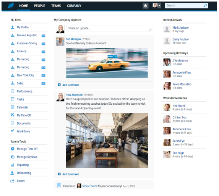Image resolution: width=219 pixels, height=196 pixels.
Task: Click the Namely logo in header
Action: click(11, 6)
